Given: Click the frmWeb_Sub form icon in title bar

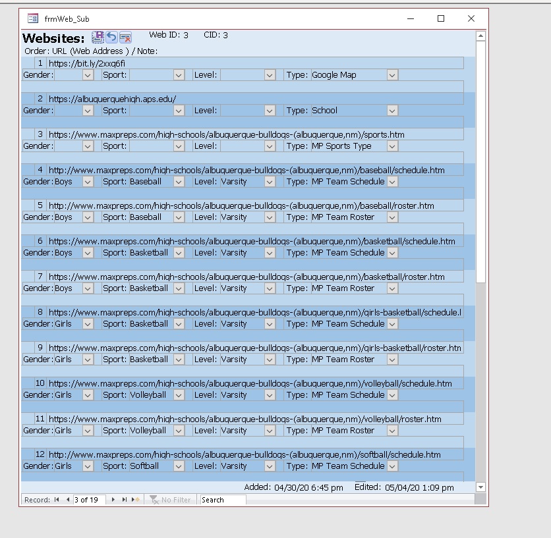Looking at the screenshot, I should point(33,18).
